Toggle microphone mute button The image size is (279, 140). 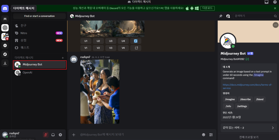point(46,135)
